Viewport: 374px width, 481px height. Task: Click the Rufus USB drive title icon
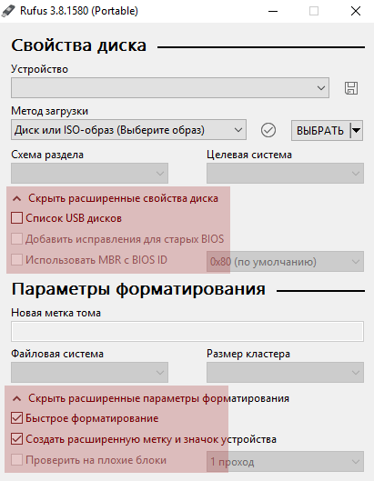[x=8, y=11]
